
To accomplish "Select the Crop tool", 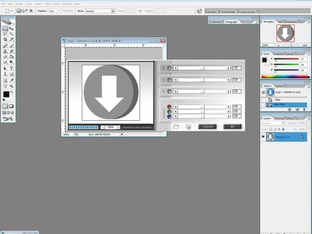I will [x=5, y=39].
